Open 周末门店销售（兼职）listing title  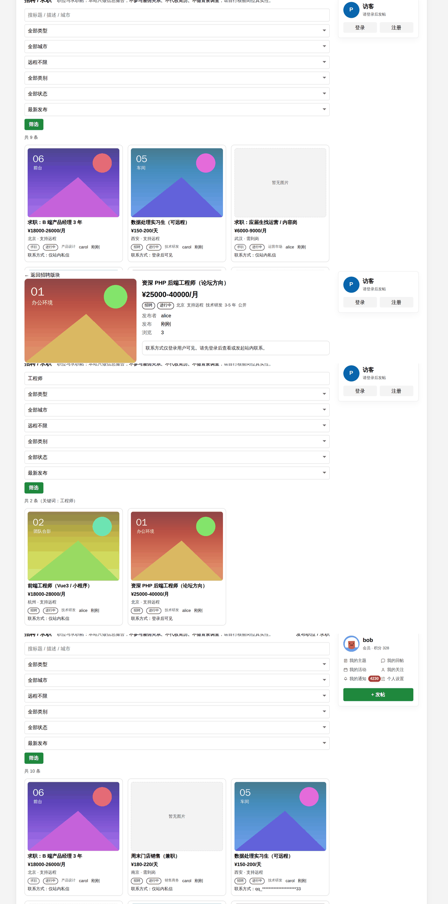155,856
